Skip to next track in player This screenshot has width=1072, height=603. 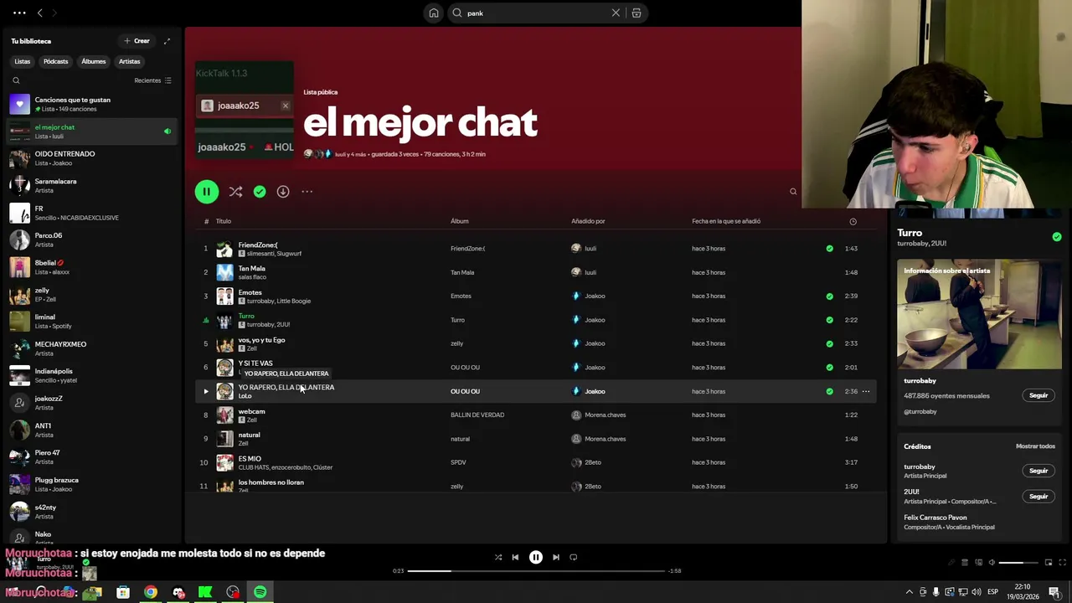[x=556, y=557]
